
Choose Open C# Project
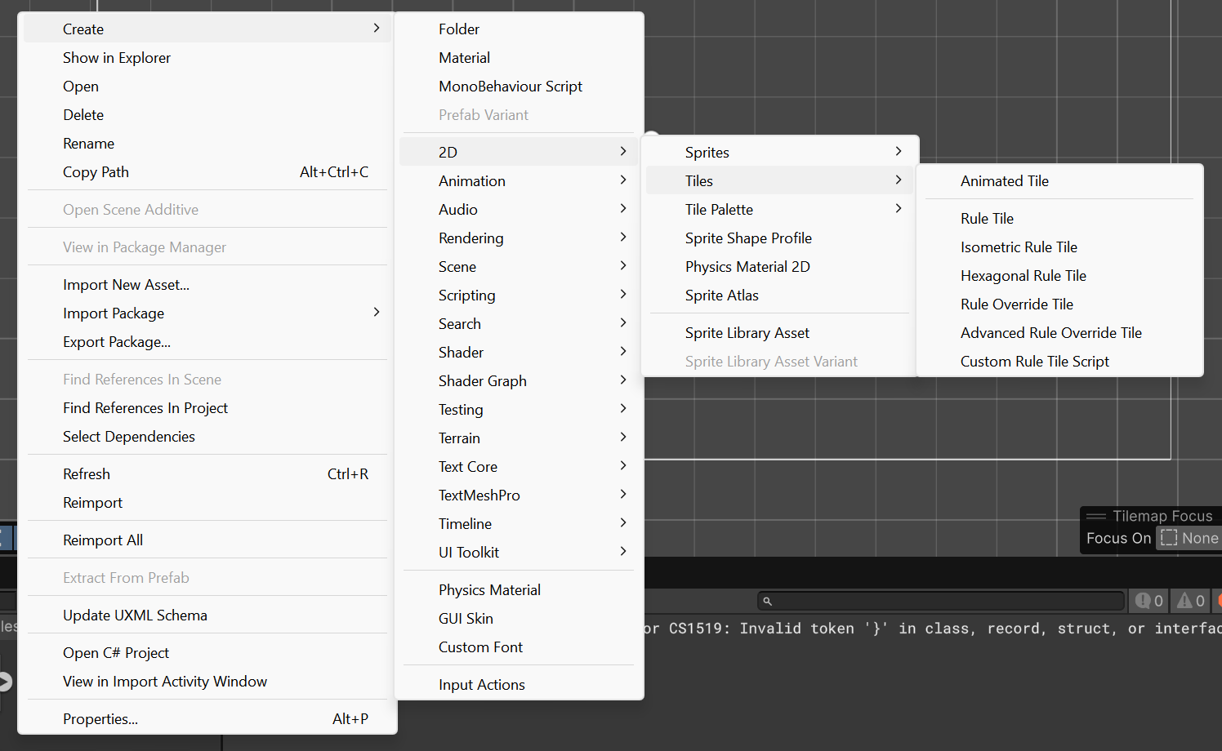pos(116,653)
